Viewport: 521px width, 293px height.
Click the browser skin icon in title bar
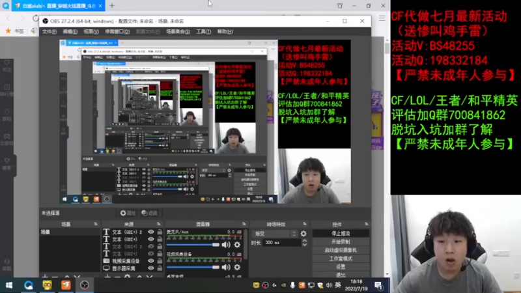click(339, 6)
